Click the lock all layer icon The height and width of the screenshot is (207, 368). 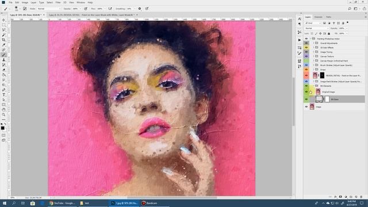[329, 33]
